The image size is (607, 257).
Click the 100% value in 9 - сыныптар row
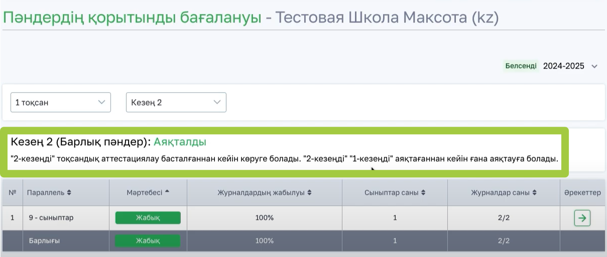click(x=264, y=218)
